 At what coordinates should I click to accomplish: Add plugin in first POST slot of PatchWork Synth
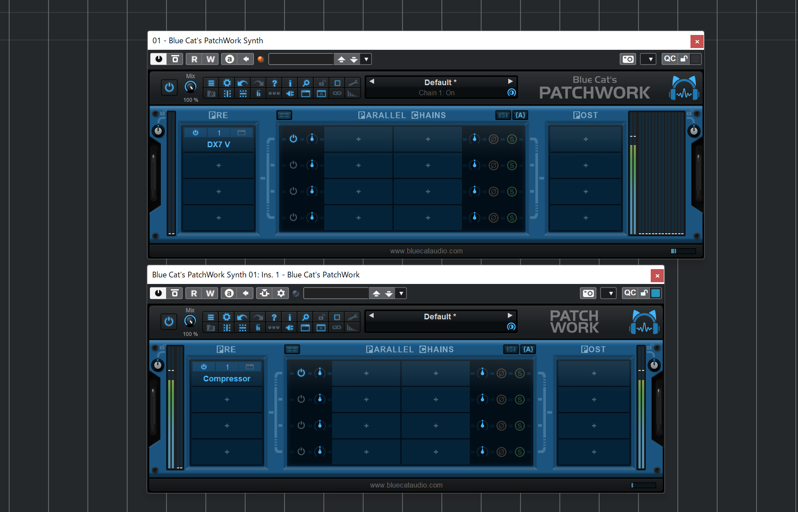pos(586,139)
